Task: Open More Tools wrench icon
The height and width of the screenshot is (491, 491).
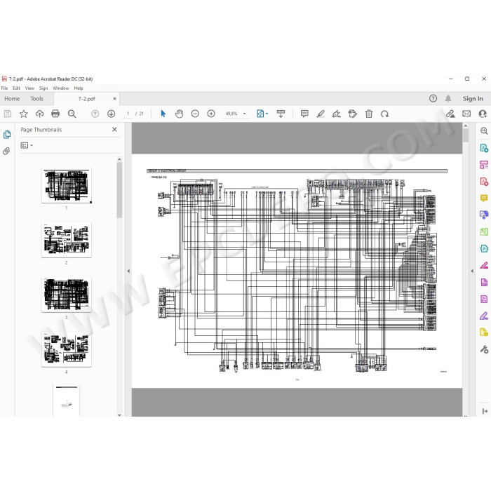Action: pyautogui.click(x=484, y=349)
